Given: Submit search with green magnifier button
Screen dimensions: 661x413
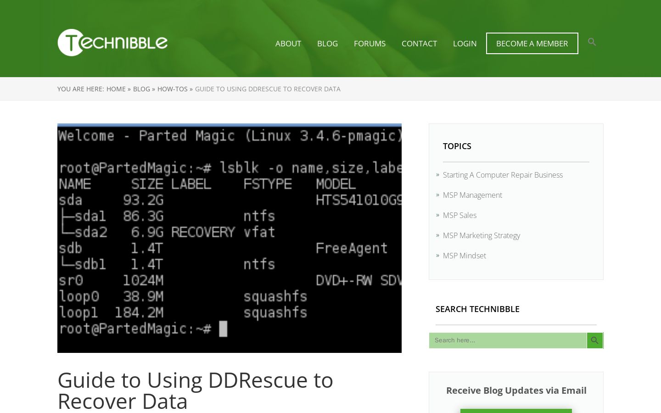Looking at the screenshot, I should coord(594,340).
